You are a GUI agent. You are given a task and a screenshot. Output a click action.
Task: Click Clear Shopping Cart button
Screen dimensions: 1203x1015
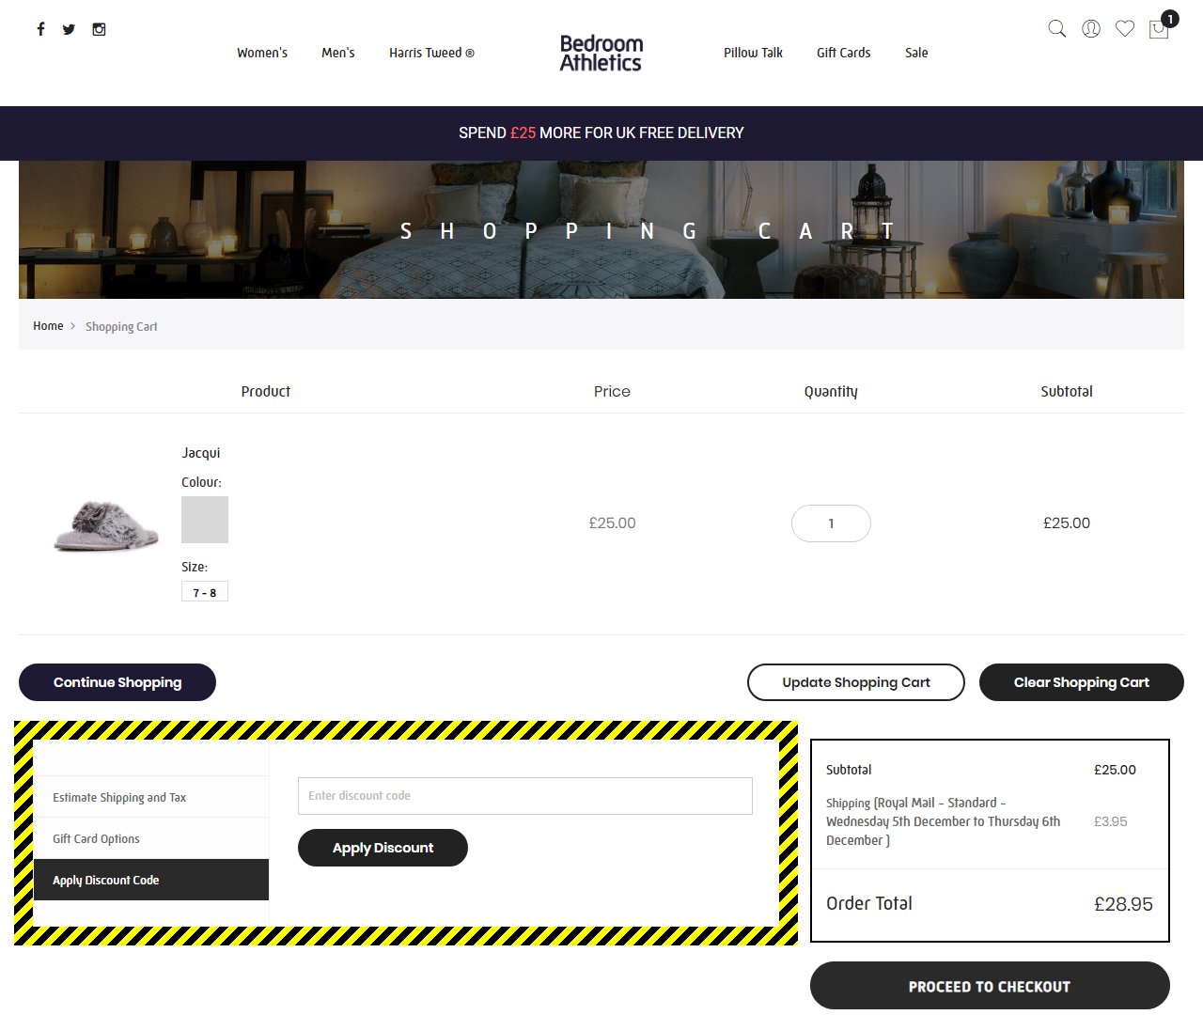click(x=1082, y=682)
